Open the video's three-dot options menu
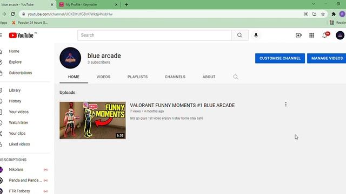This screenshot has width=346, height=194. (286, 105)
